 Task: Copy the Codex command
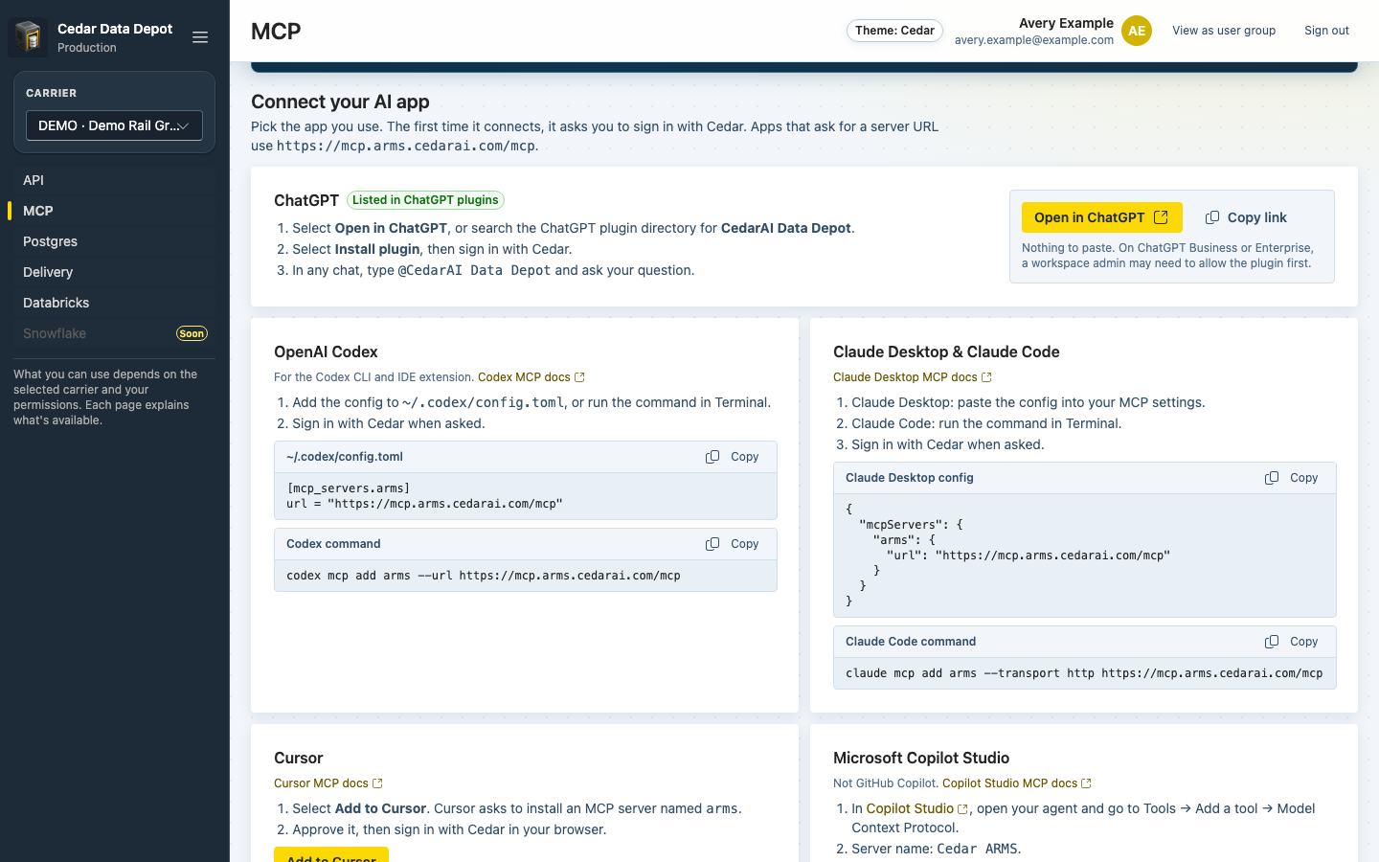pyautogui.click(x=733, y=544)
